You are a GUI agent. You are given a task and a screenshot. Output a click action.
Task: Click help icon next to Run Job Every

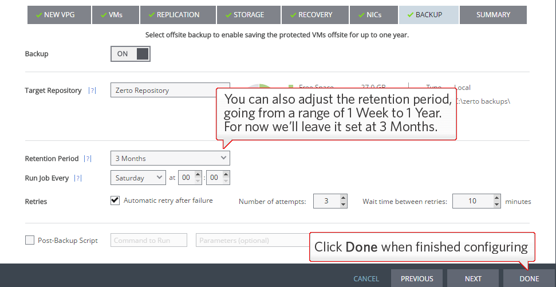pyautogui.click(x=78, y=178)
